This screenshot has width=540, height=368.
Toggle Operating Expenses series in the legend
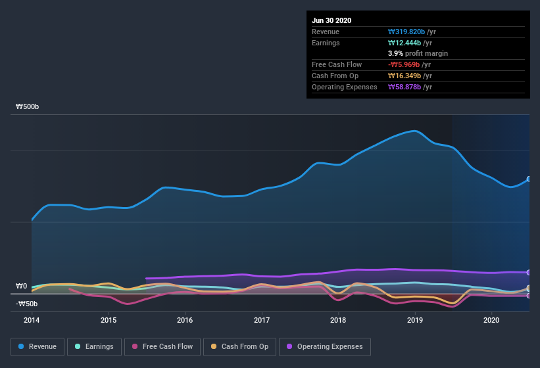325,346
